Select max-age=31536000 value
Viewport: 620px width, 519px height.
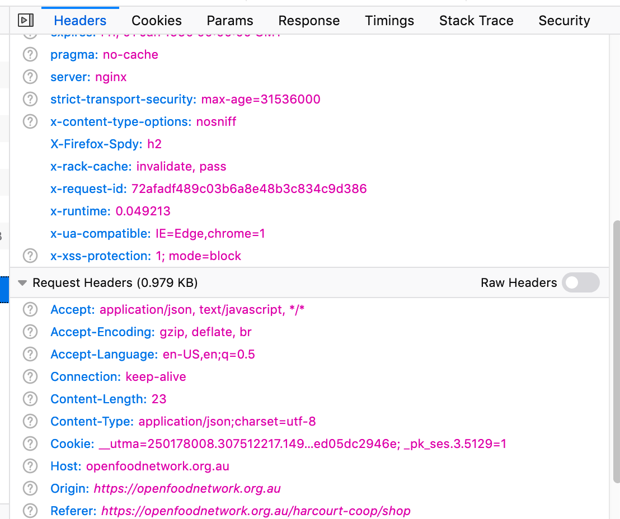tap(261, 99)
